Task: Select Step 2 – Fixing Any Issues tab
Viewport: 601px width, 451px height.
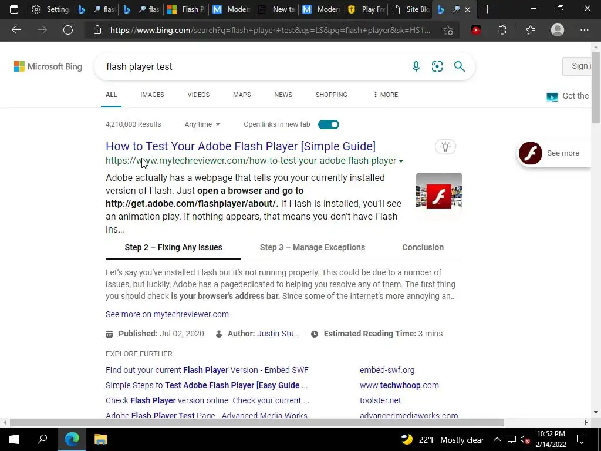Action: (173, 247)
